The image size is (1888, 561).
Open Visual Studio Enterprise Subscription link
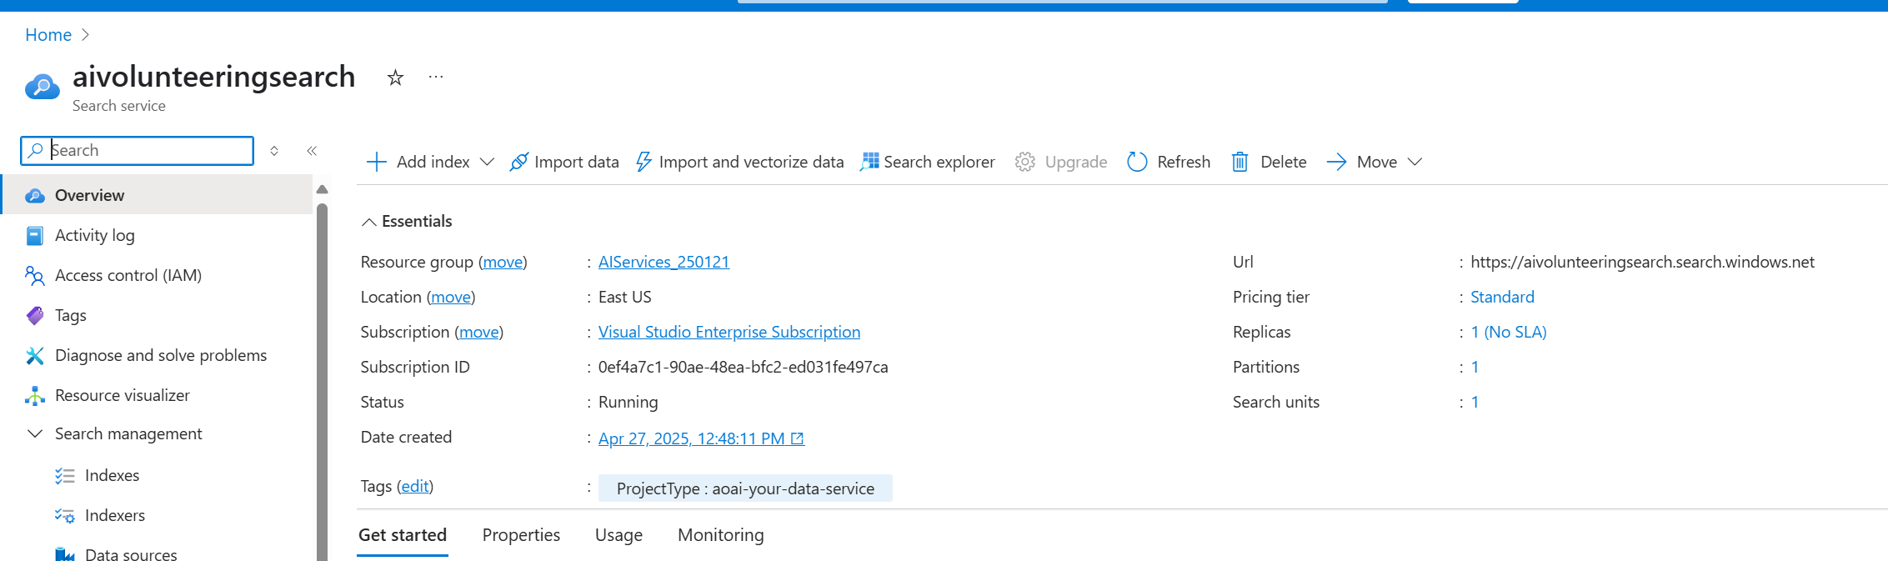[x=729, y=332]
